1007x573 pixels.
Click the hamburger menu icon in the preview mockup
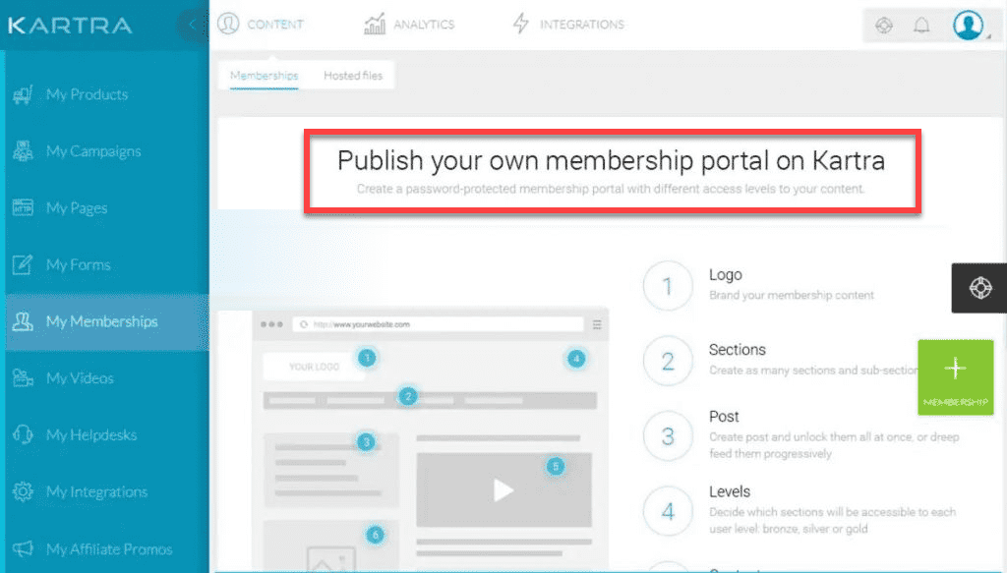tap(597, 324)
